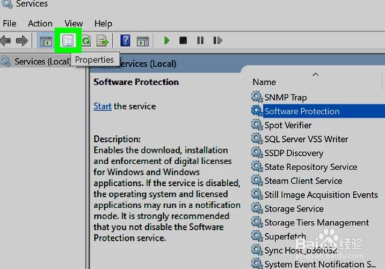
Task: Select SQL Server VSS Writer service
Action: 306,139
